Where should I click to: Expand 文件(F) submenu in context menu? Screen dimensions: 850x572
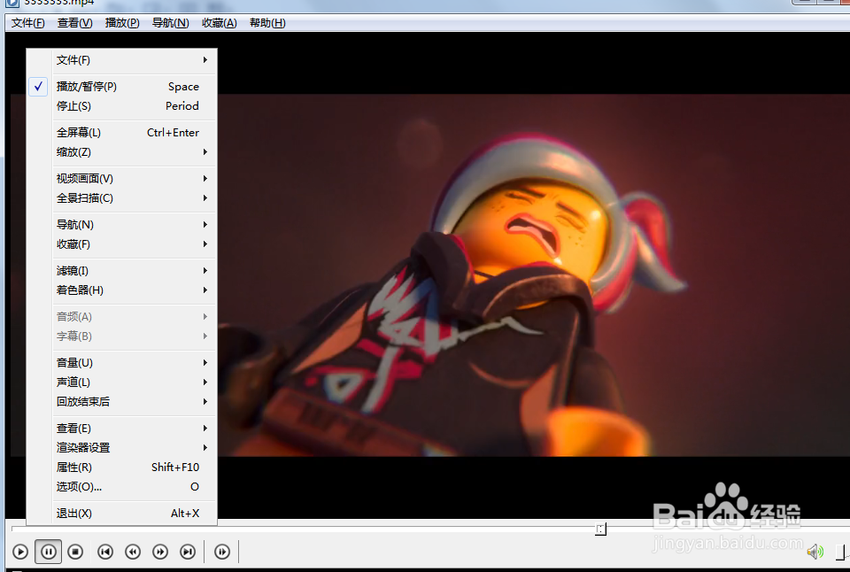[122, 60]
